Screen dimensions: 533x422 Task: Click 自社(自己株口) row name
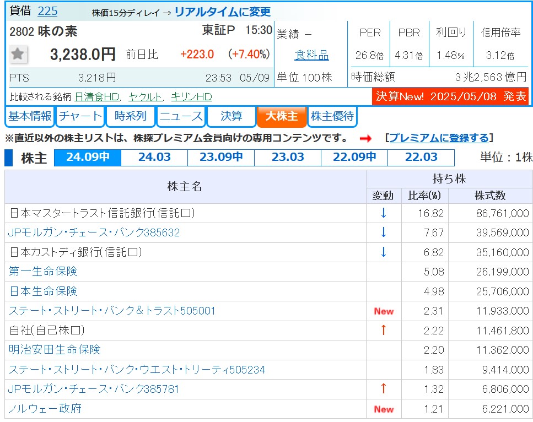coord(47,330)
